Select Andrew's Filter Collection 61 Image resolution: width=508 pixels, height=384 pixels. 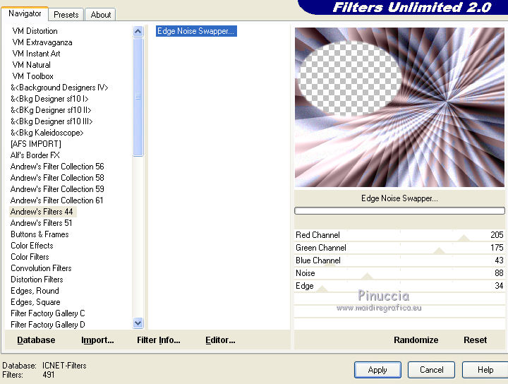[56, 200]
